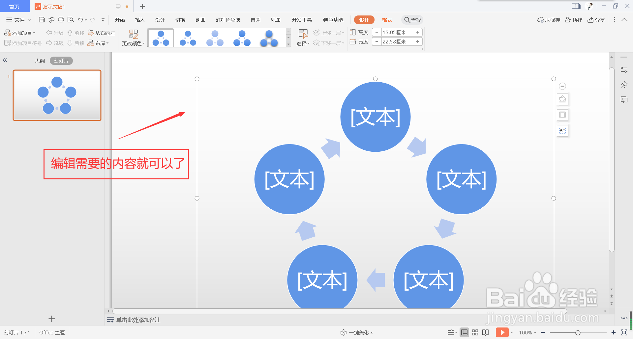Click 升级 promote level icon
The width and height of the screenshot is (633, 339).
click(49, 33)
